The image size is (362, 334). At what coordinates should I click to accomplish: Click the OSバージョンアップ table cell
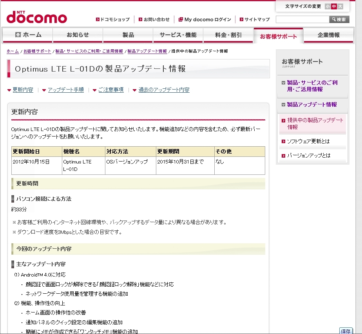[130, 165]
